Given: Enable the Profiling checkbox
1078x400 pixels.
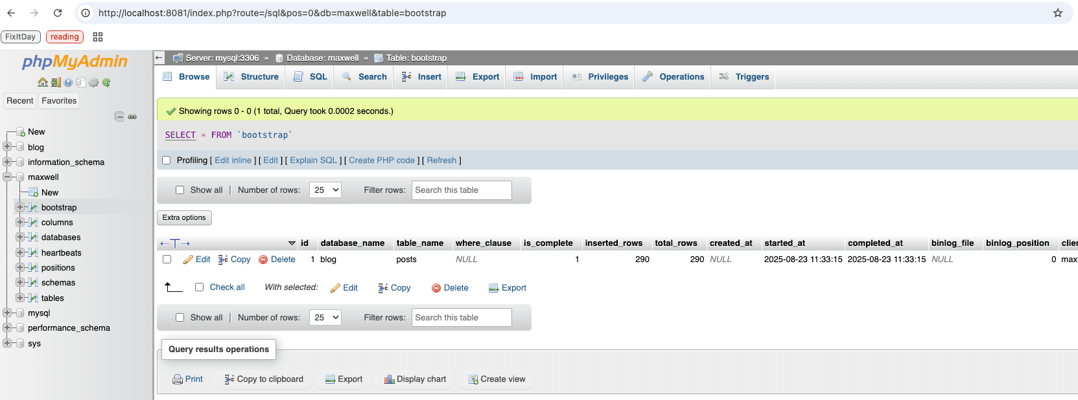Looking at the screenshot, I should [167, 161].
